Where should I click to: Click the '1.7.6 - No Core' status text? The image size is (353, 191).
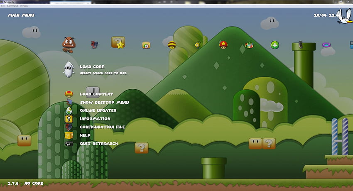pos(25,184)
